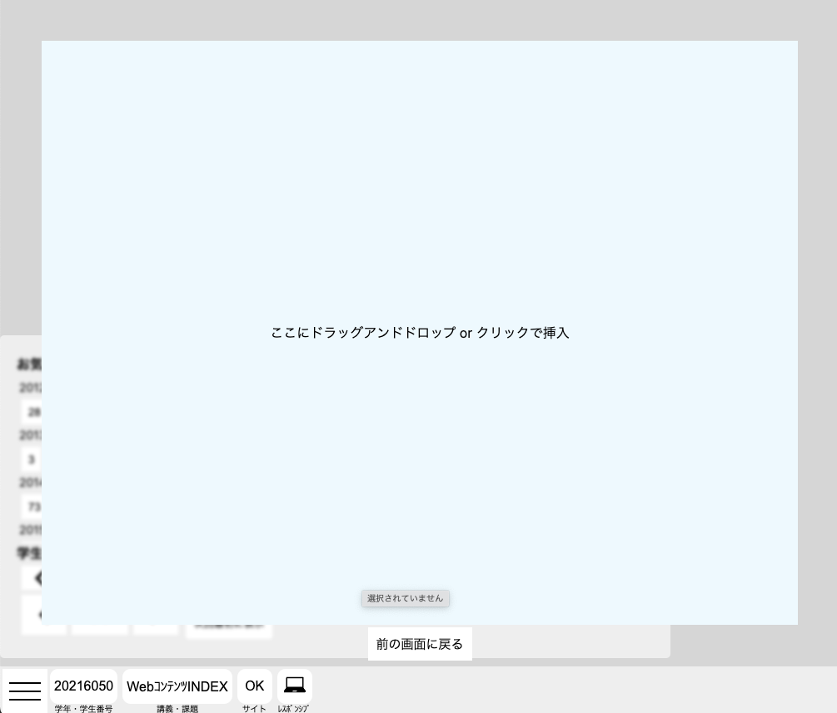Viewport: 837px width, 713px height.
Task: Click the blurred 学生 heading in background panel
Action: coord(29,553)
